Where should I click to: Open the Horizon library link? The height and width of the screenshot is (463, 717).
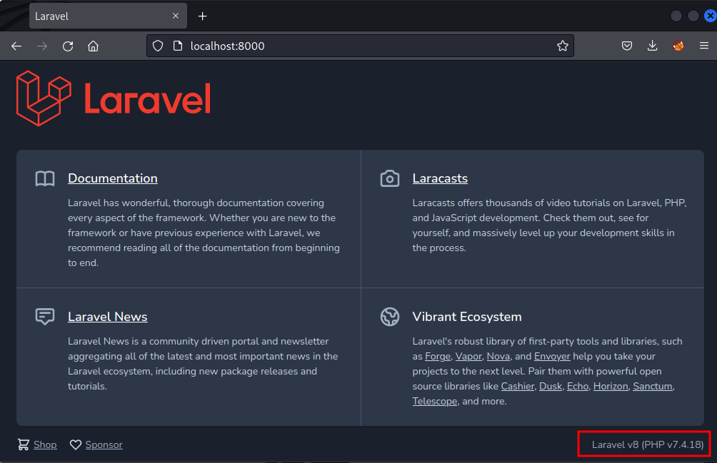[611, 386]
